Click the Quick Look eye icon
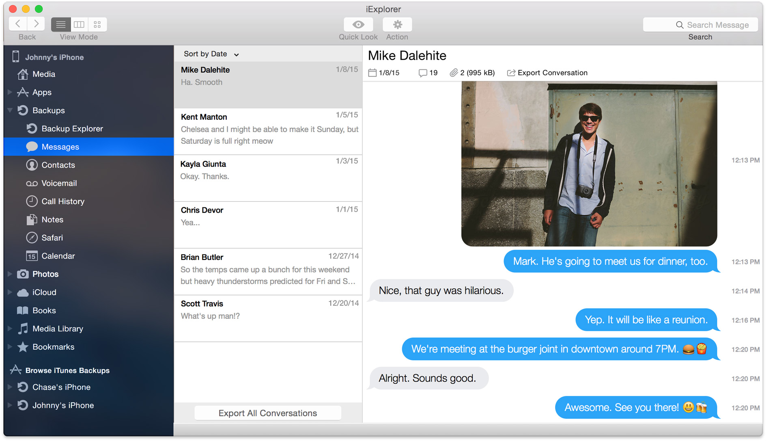The height and width of the screenshot is (441, 766). coord(358,25)
